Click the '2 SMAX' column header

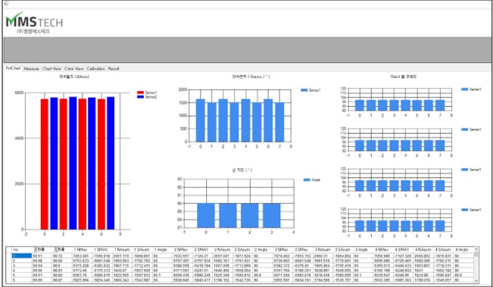point(202,250)
